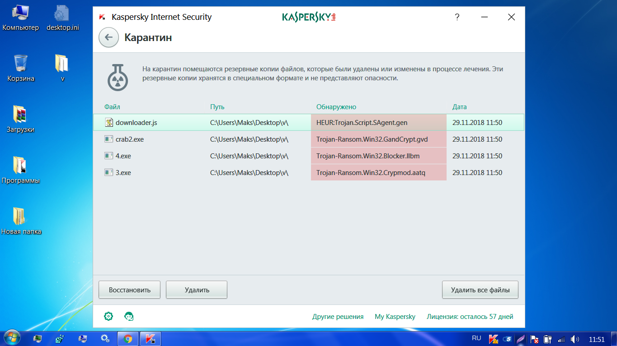Image resolution: width=617 pixels, height=346 pixels.
Task: Select the Программы folder icon
Action: [x=20, y=171]
